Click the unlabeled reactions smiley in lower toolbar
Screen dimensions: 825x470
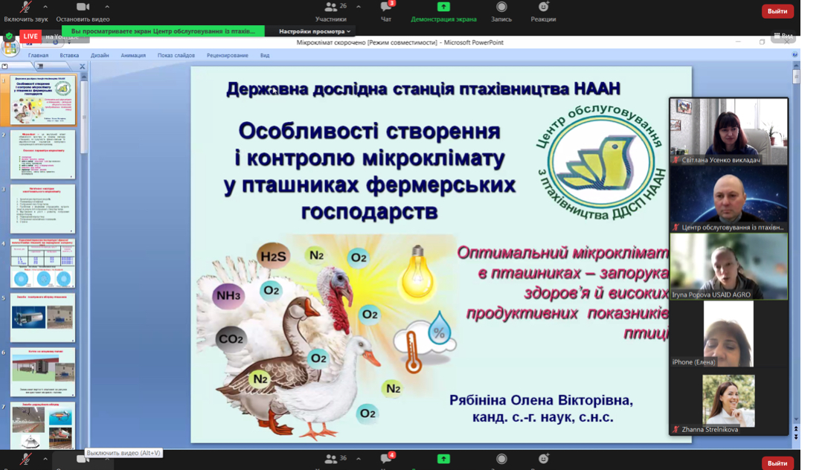544,459
